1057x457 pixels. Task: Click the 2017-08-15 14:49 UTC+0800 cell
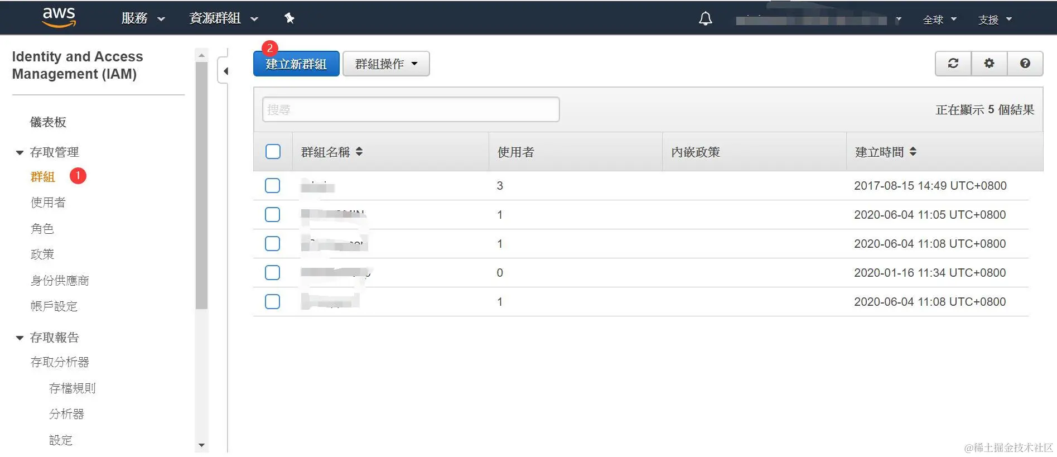pos(930,186)
